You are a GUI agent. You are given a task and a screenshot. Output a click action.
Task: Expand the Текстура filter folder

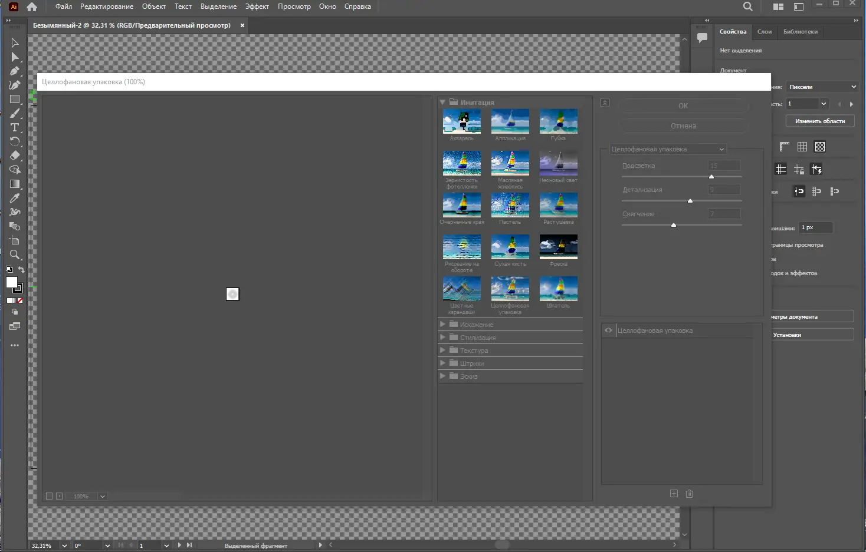coord(442,351)
